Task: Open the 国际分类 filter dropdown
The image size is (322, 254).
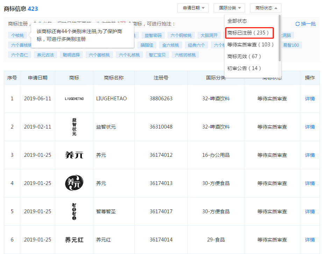Action: (229, 8)
